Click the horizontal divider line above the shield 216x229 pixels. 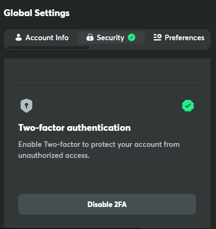pos(107,83)
